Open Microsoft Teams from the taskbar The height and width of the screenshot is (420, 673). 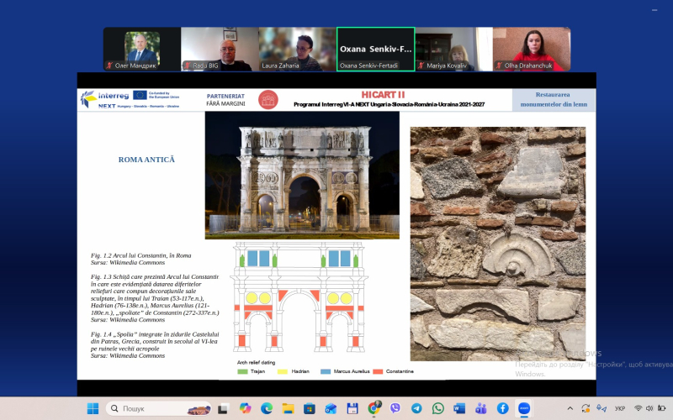[x=481, y=408]
